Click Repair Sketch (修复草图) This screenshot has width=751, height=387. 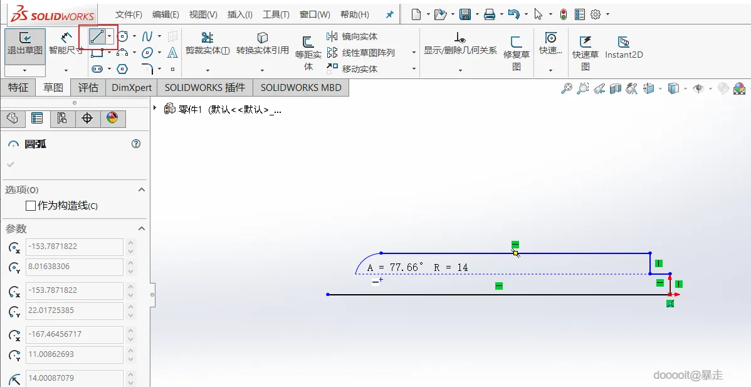(x=517, y=53)
